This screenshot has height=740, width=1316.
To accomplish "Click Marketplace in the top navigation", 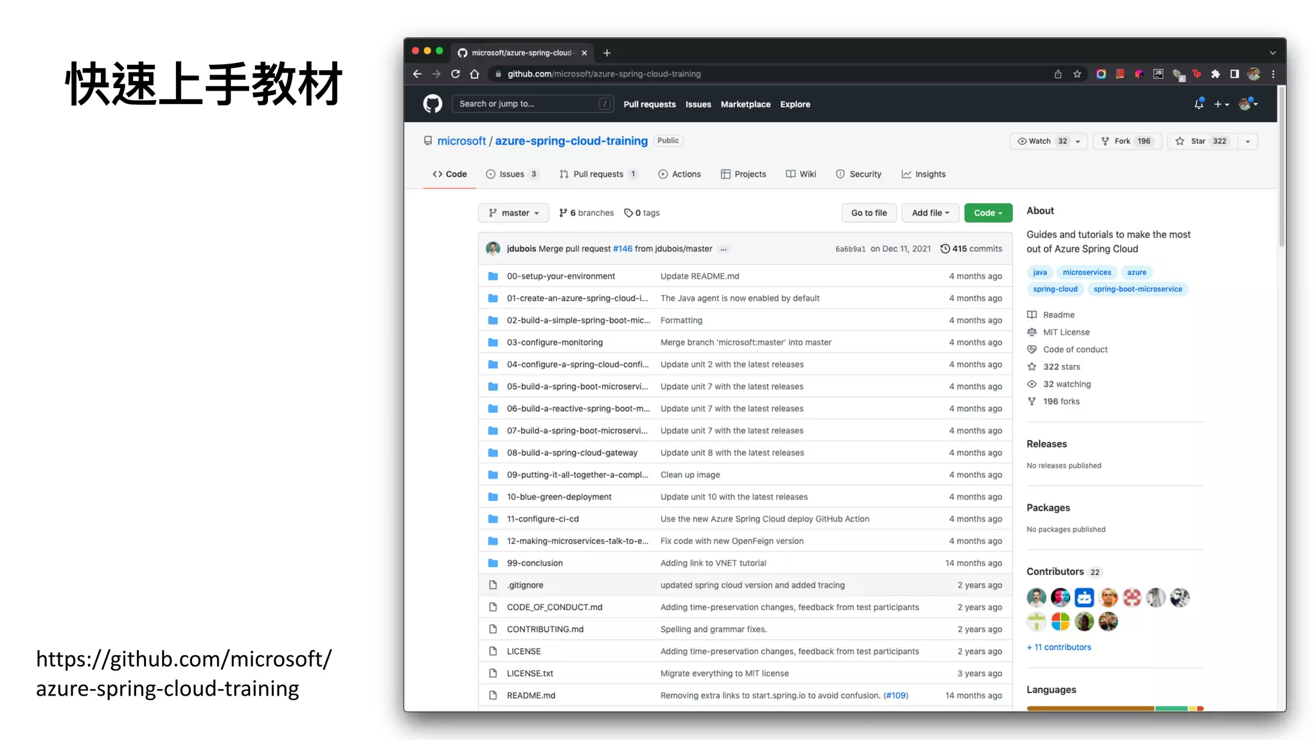I will pos(745,104).
